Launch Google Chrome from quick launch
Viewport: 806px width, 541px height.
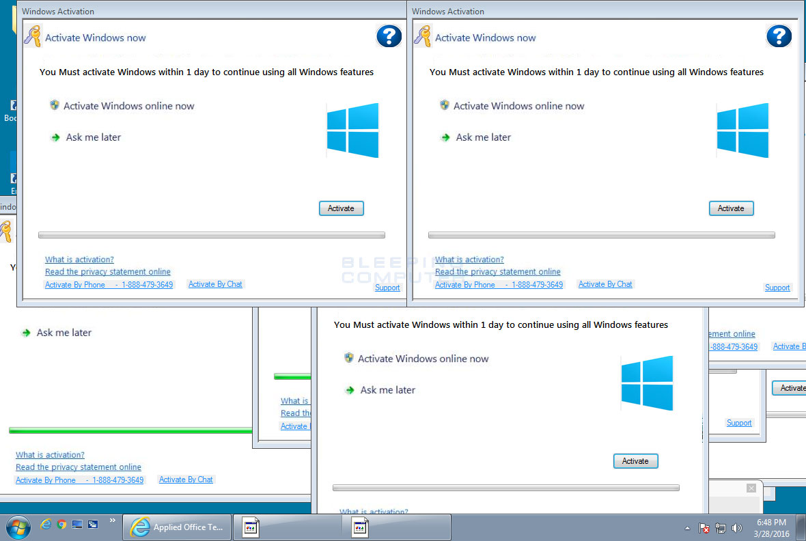61,524
